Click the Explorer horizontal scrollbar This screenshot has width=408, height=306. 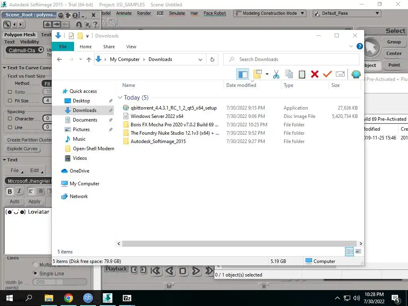239,243
